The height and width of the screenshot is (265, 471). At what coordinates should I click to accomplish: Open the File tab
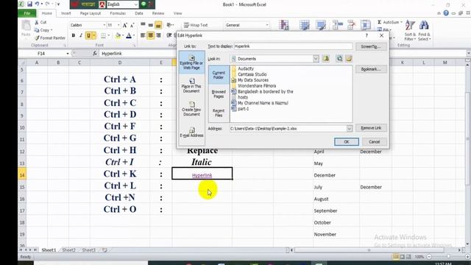(27, 13)
